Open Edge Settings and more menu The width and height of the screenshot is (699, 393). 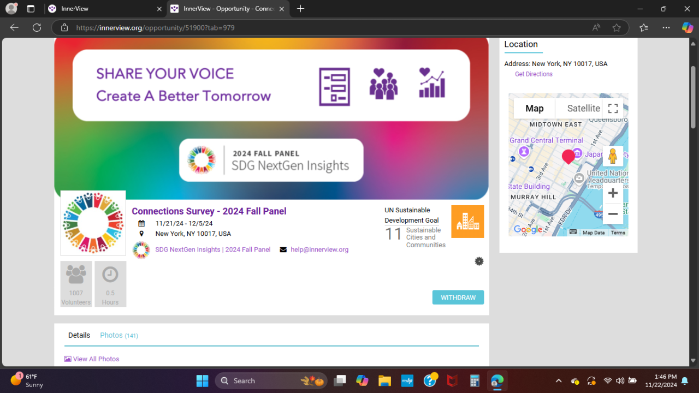[x=666, y=27]
